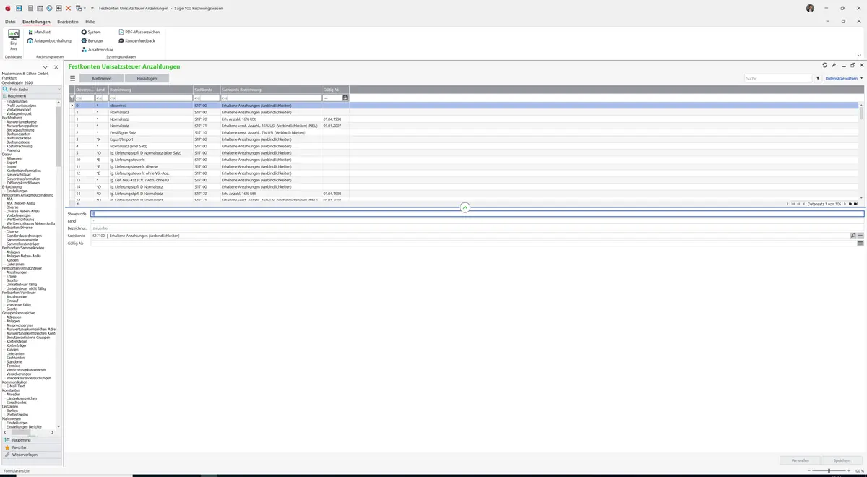Show Favoriten in the navigation pane
The image size is (867, 477).
(x=31, y=447)
